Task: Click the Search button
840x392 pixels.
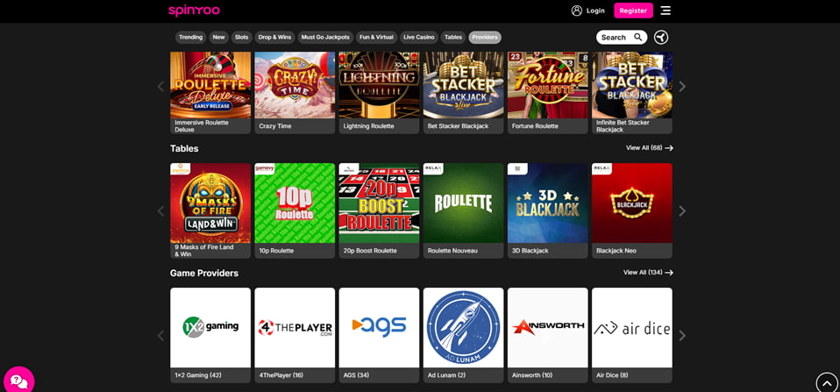Action: [x=621, y=37]
